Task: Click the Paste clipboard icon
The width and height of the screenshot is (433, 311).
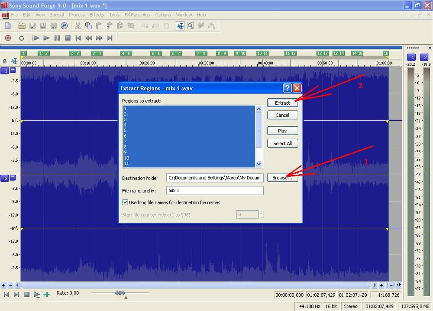Action: pyautogui.click(x=99, y=26)
